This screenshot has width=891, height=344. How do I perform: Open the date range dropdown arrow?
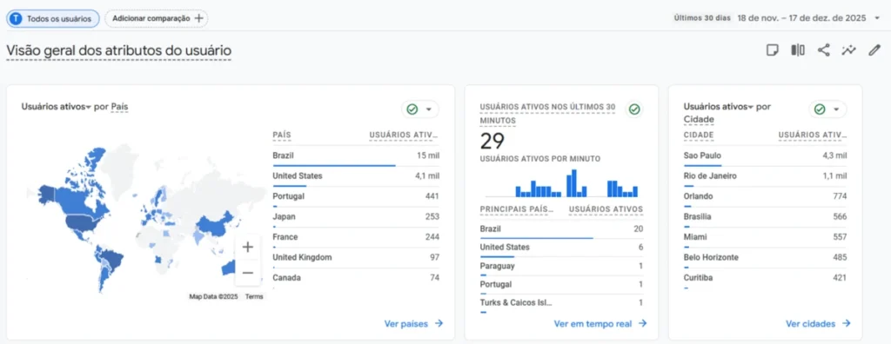(877, 18)
